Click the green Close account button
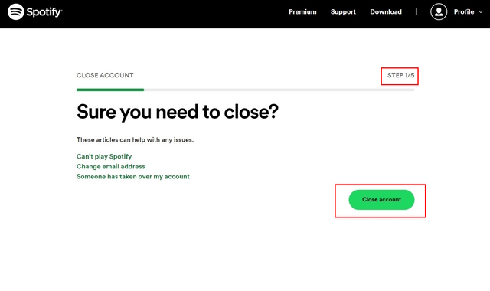 pos(381,199)
